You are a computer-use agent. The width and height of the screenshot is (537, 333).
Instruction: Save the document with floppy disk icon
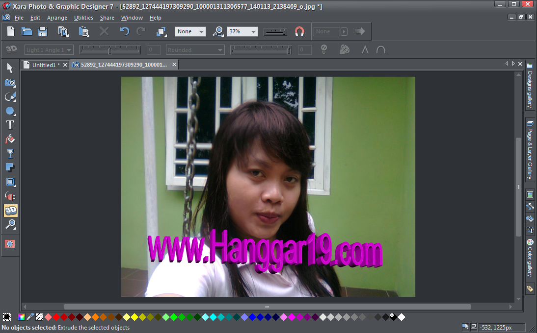point(43,31)
